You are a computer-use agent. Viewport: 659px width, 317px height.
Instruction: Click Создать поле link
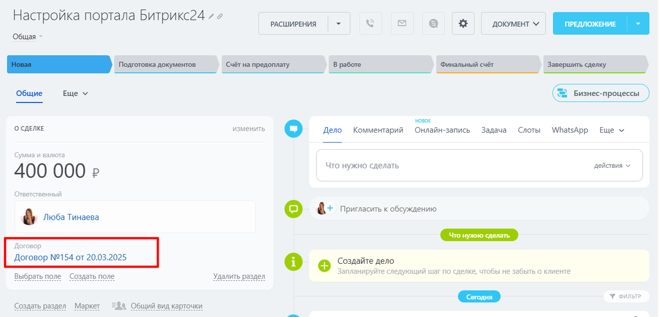pyautogui.click(x=92, y=276)
